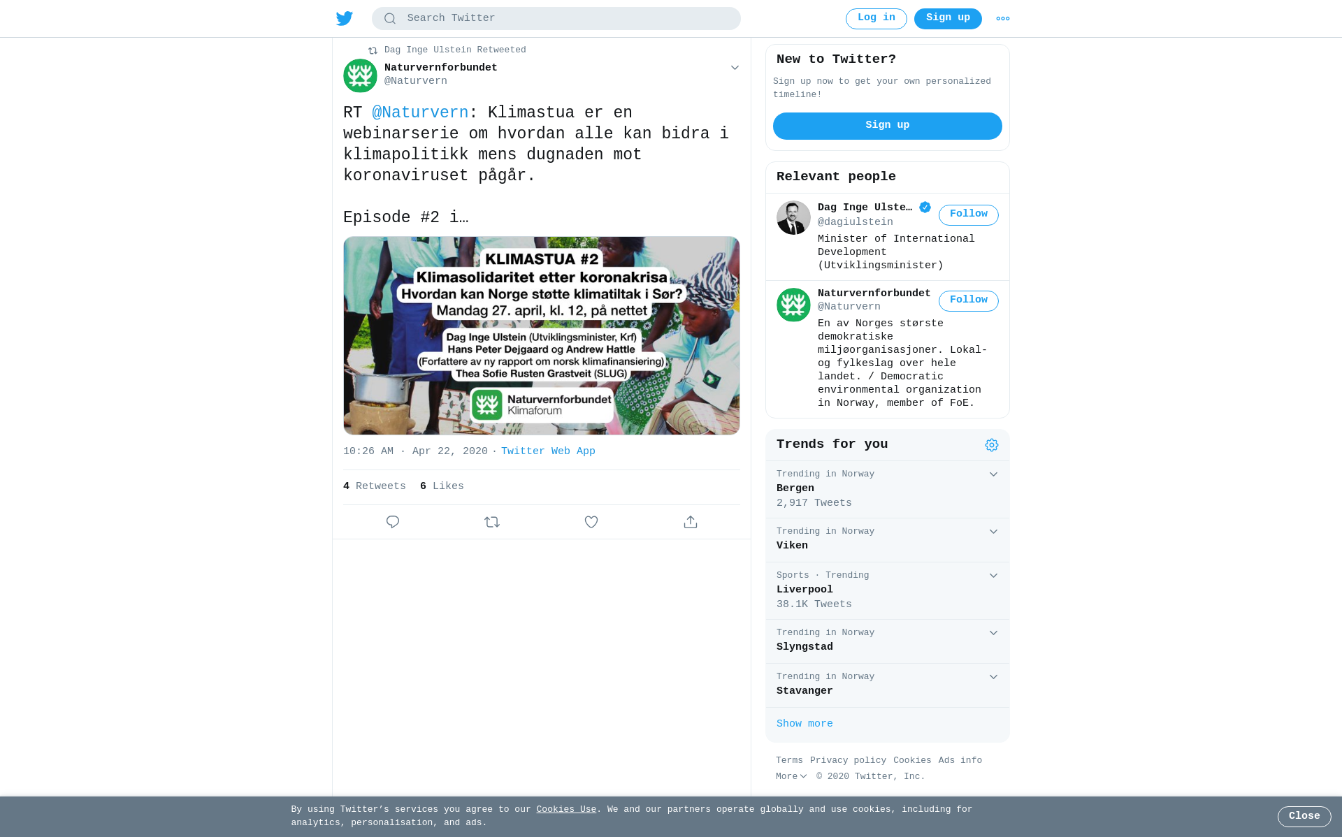Like the tweet with the heart icon

point(591,522)
